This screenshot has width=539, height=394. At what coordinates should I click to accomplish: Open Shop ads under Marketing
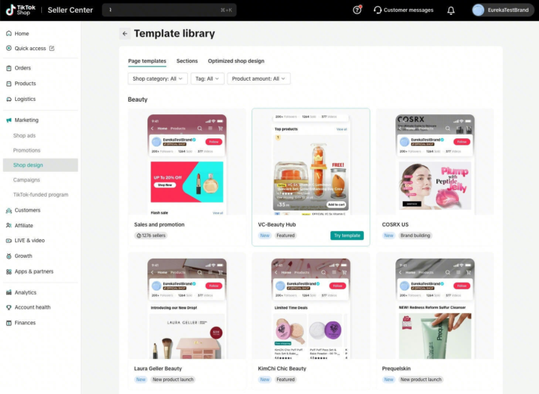[x=25, y=135]
